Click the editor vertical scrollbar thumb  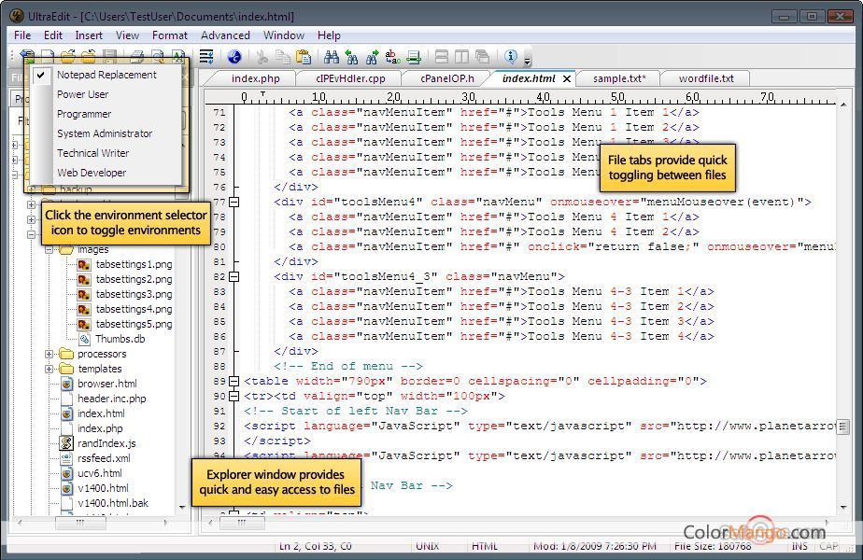pyautogui.click(x=843, y=427)
